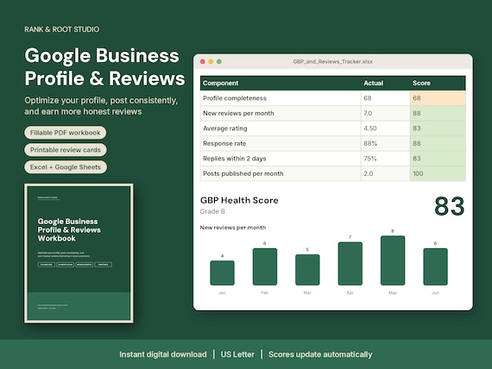
Task: Click the 'Instant digital download' footer text
Action: pos(163,354)
